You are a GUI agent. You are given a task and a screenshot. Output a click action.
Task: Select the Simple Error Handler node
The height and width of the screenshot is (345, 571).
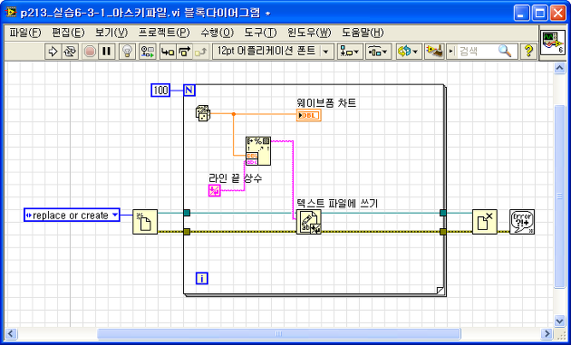point(522,222)
